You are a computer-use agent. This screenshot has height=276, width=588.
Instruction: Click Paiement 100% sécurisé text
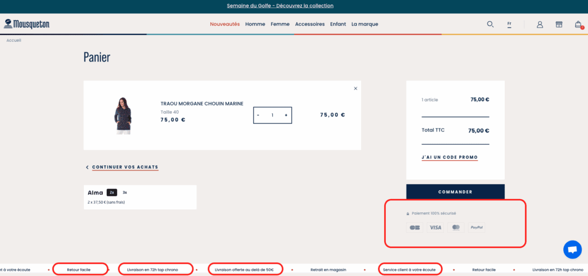click(x=434, y=213)
